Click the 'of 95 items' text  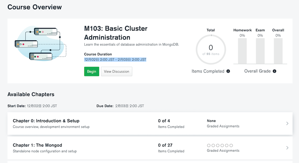211,54
